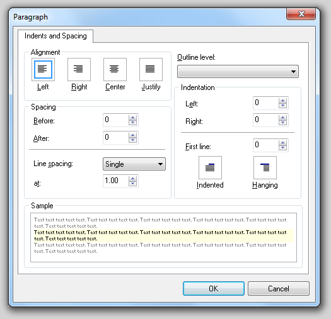Screen dimensions: 331x319
Task: Increase the line spacing 'at' value
Action: tap(132, 179)
